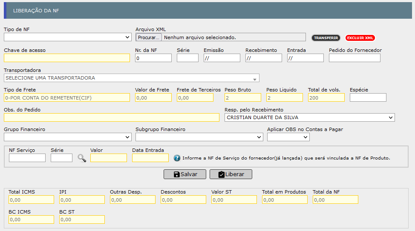Click the Obs. do Pedido field
Screen dimensions: 415x231
coord(112,117)
